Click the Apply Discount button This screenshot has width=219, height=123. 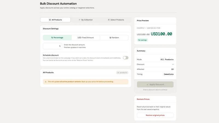point(155,84)
